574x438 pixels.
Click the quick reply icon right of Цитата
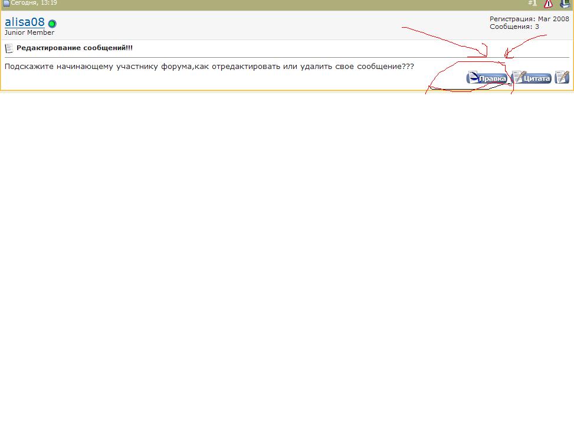[562, 77]
